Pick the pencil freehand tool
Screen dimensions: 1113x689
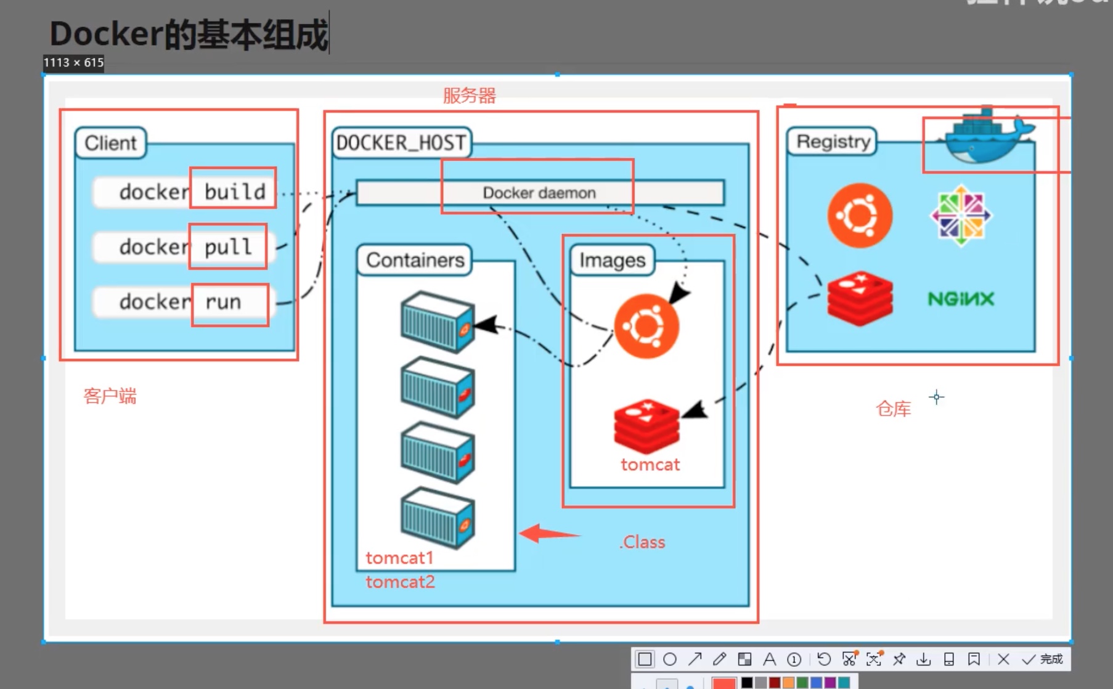pyautogui.click(x=719, y=659)
